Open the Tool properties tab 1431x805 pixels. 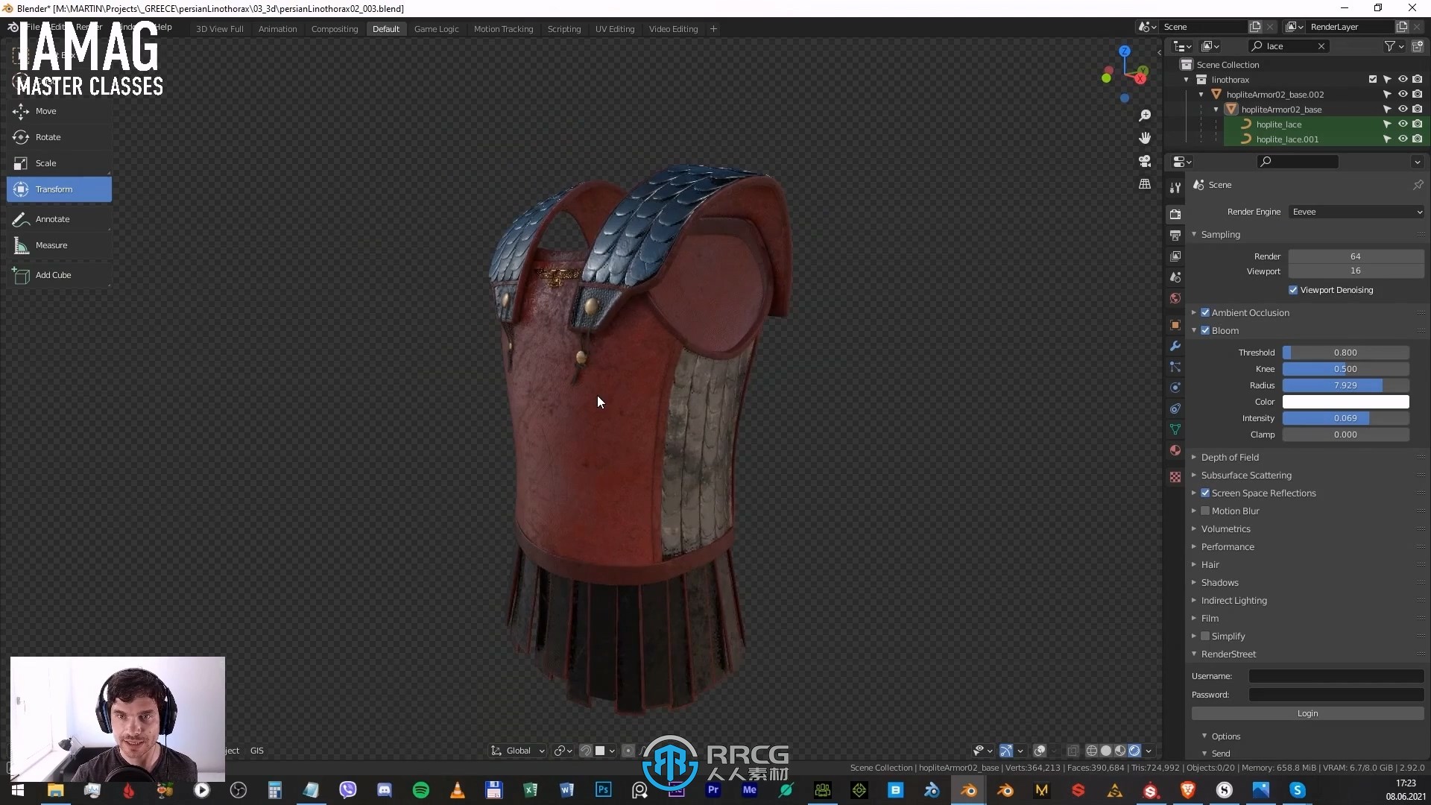1175,187
